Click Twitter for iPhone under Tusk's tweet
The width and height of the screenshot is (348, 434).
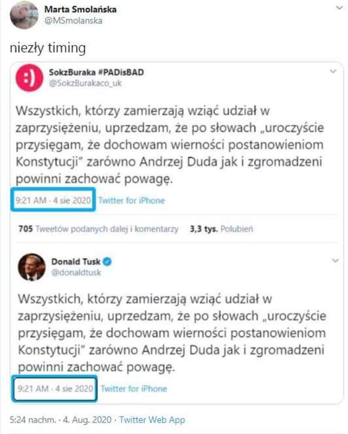pos(134,388)
